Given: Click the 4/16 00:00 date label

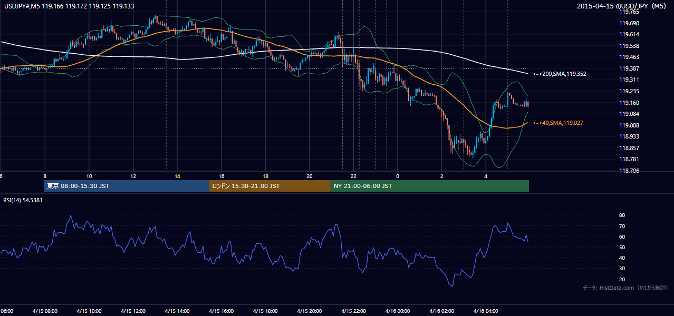Looking at the screenshot, I should pyautogui.click(x=398, y=311).
